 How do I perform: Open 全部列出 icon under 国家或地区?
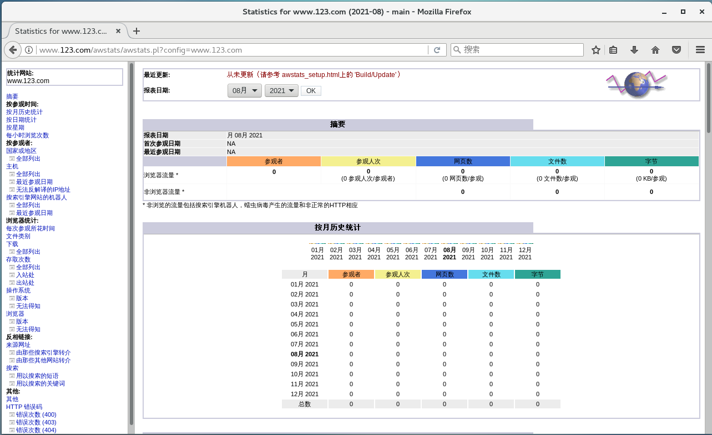point(12,159)
